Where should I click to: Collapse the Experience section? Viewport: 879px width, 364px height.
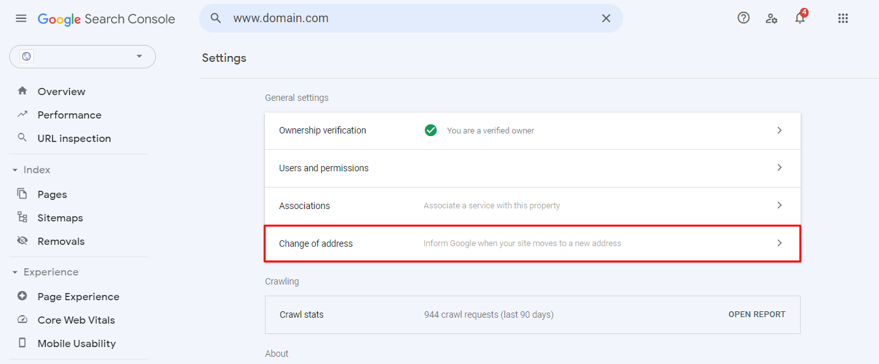click(15, 272)
